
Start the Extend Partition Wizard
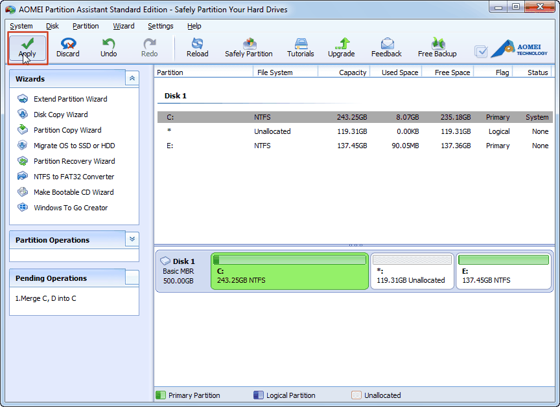(71, 99)
